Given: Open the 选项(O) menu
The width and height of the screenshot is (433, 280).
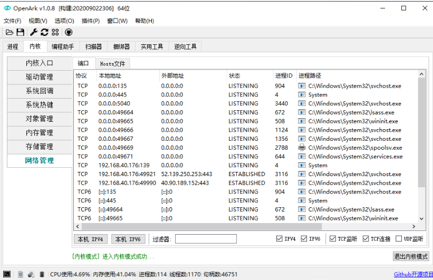Looking at the screenshot, I should click(x=64, y=21).
